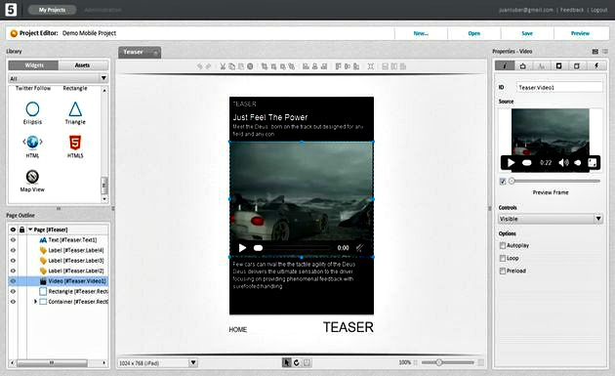615x376 pixels.
Task: Click the ID field containing Teaser.Video1
Action: click(x=559, y=87)
